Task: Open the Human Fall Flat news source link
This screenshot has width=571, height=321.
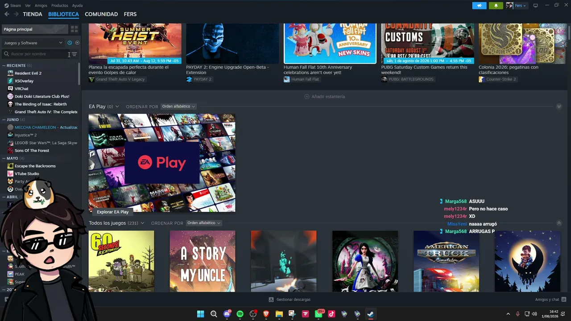Action: click(302, 79)
